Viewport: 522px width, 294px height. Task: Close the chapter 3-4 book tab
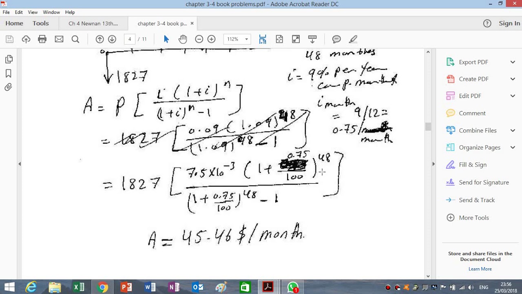192,23
